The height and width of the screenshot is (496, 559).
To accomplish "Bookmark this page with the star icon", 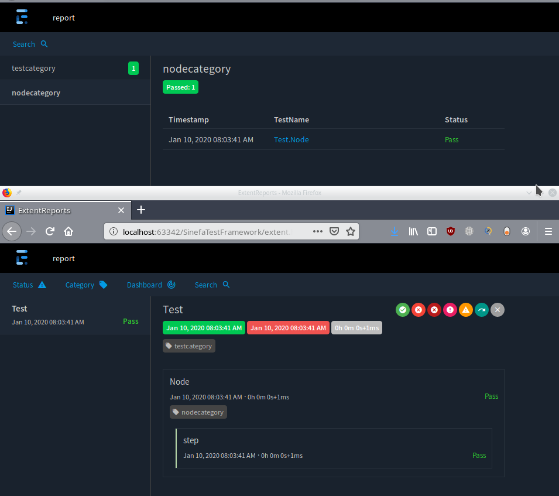I will (351, 231).
